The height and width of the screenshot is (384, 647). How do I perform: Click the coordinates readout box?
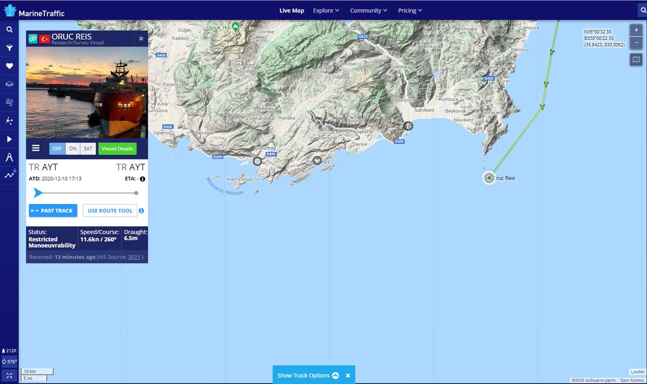tap(604, 38)
